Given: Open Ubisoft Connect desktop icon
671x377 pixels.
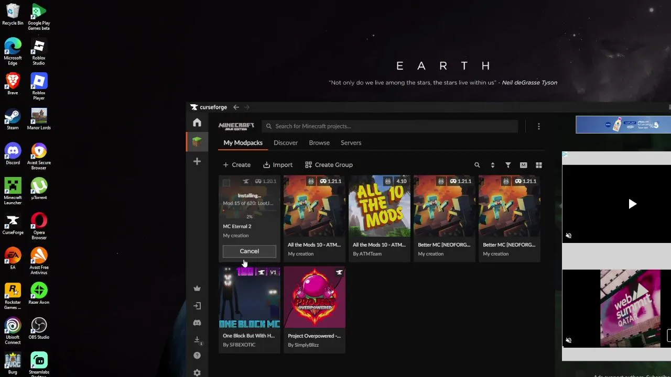Looking at the screenshot, I should point(13,331).
